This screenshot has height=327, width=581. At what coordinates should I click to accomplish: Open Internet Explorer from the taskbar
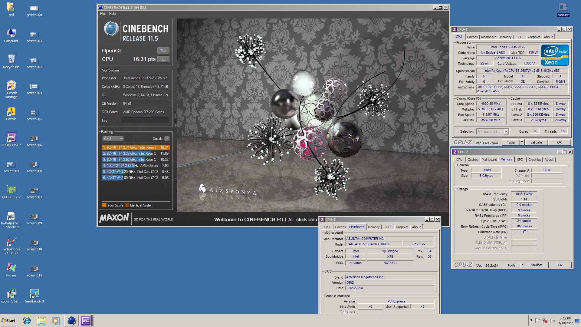pos(27,321)
